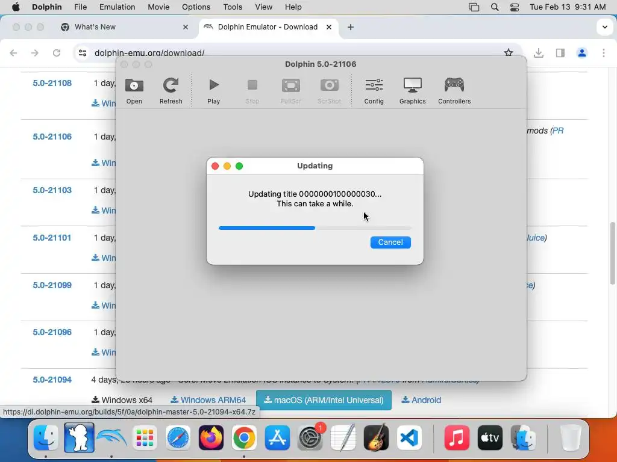Open Firefox from the Dock
The height and width of the screenshot is (462, 617).
point(211,437)
